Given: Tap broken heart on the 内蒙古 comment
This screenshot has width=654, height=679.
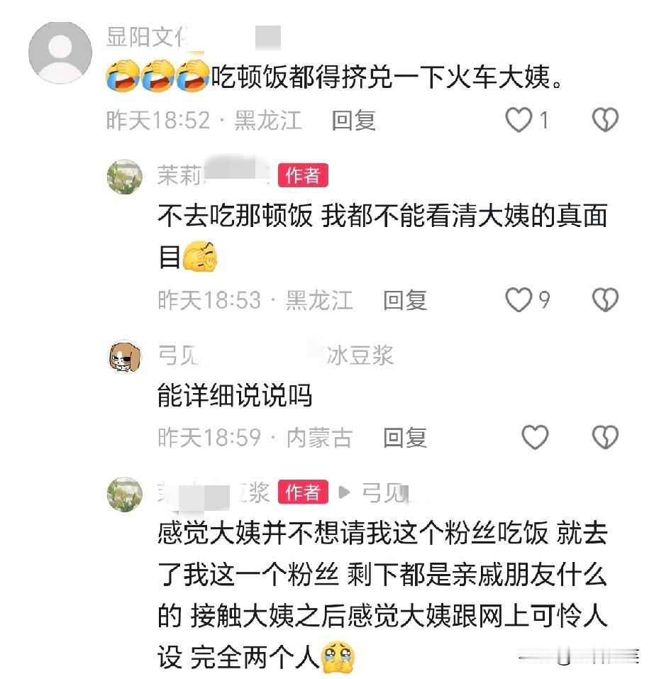Looking at the screenshot, I should (605, 437).
